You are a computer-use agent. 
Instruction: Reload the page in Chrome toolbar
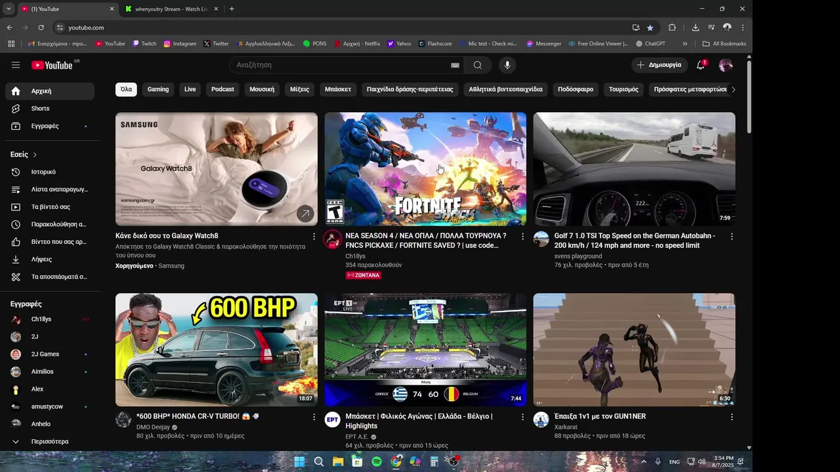pyautogui.click(x=41, y=28)
